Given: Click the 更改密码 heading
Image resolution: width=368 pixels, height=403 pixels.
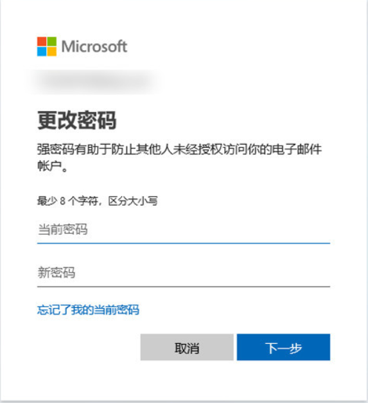Looking at the screenshot, I should 77,120.
